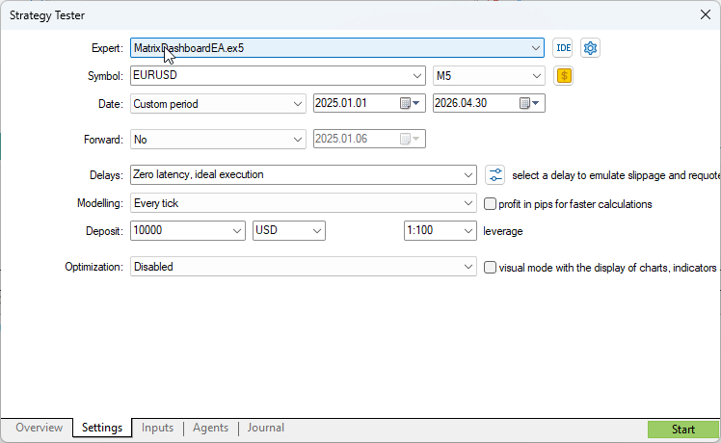
Task: Open delay settings slider icon
Action: 494,175
